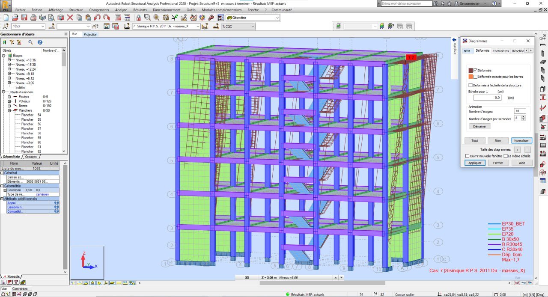This screenshot has width=548, height=297.
Task: Click the magnifier search icon in object manager
Action: tap(30, 42)
